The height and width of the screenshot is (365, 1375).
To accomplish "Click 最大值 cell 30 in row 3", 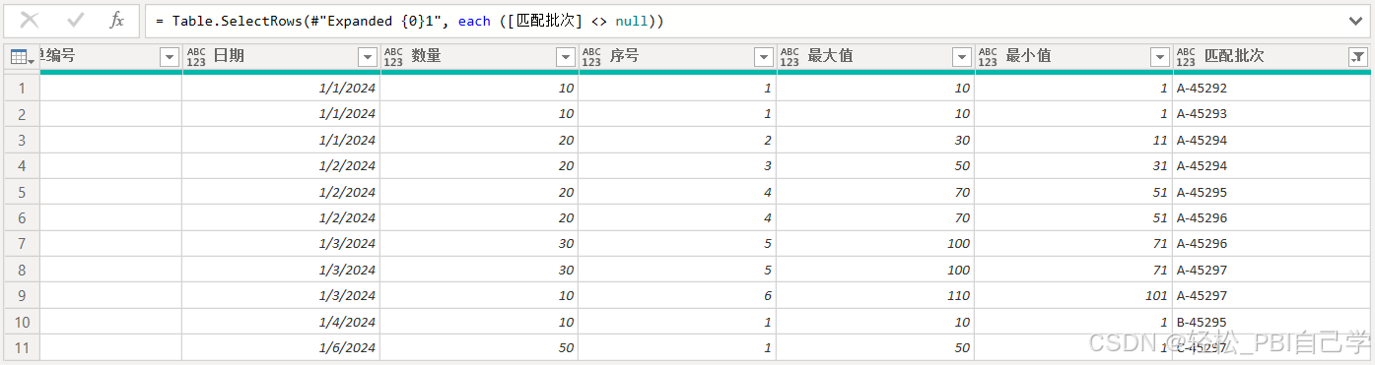I will (x=875, y=140).
